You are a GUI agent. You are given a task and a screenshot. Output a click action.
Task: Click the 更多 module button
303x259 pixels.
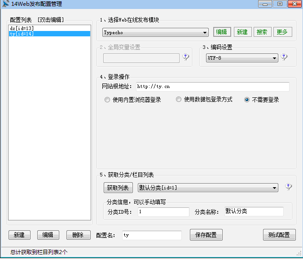pos(283,32)
